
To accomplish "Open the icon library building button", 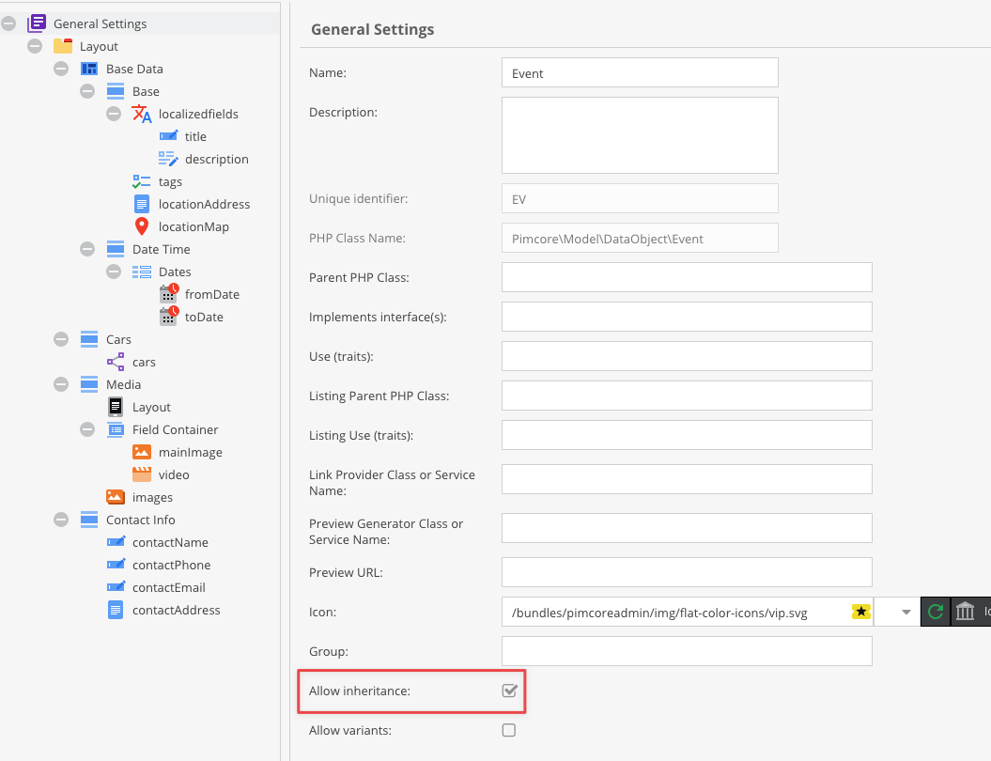I will coord(965,613).
